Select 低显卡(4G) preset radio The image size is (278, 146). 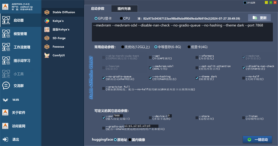tap(189, 47)
